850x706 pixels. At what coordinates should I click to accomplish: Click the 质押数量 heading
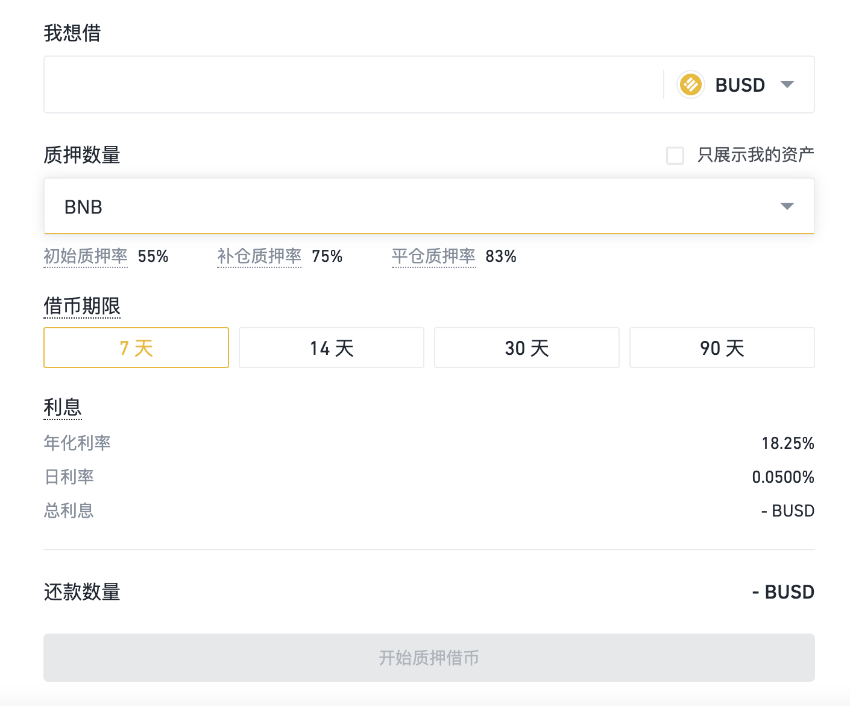pyautogui.click(x=82, y=155)
